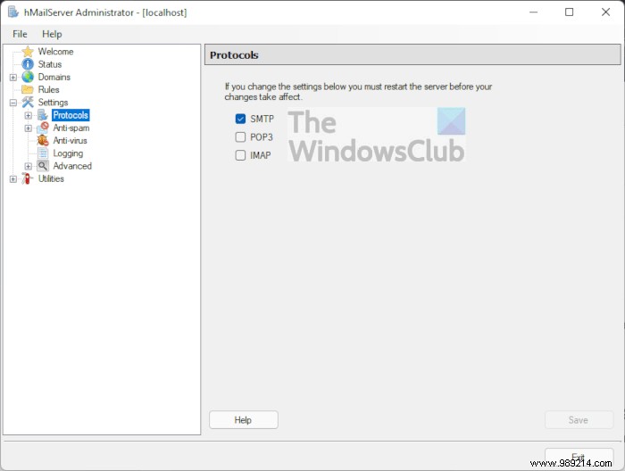Expand the Utilities tree node

pos(13,179)
